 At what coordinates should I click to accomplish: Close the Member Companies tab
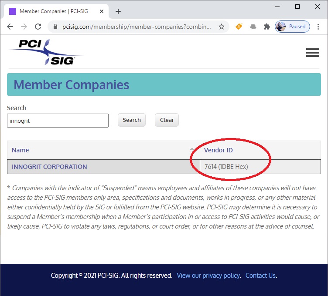click(102, 11)
